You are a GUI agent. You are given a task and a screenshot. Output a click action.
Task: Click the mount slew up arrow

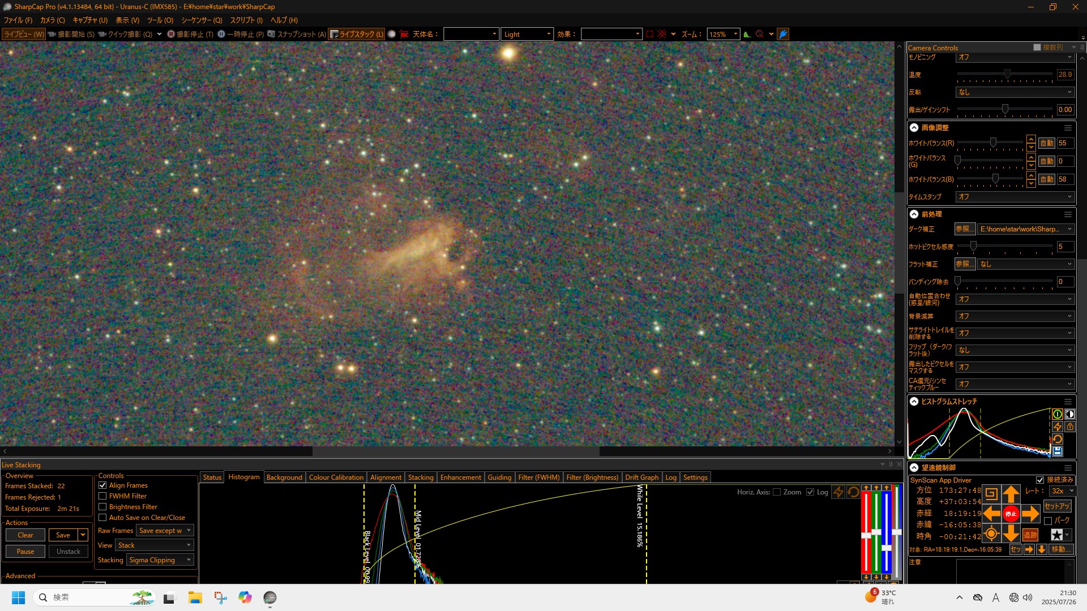1011,494
